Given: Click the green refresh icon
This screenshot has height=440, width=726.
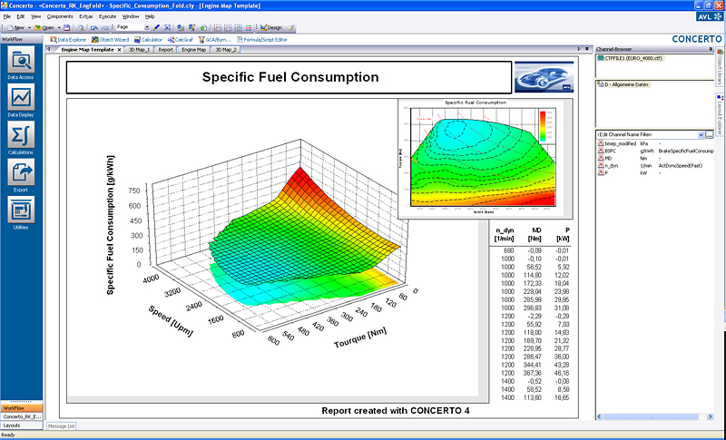Looking at the screenshot, I should [x=203, y=28].
